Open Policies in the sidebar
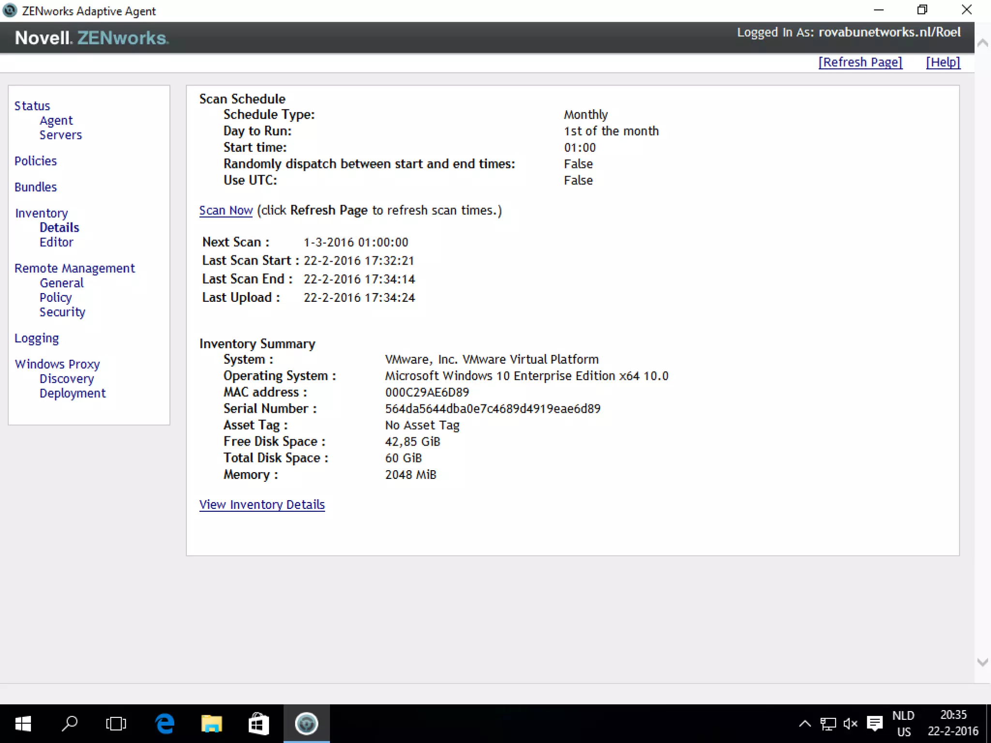The height and width of the screenshot is (743, 991). point(35,161)
